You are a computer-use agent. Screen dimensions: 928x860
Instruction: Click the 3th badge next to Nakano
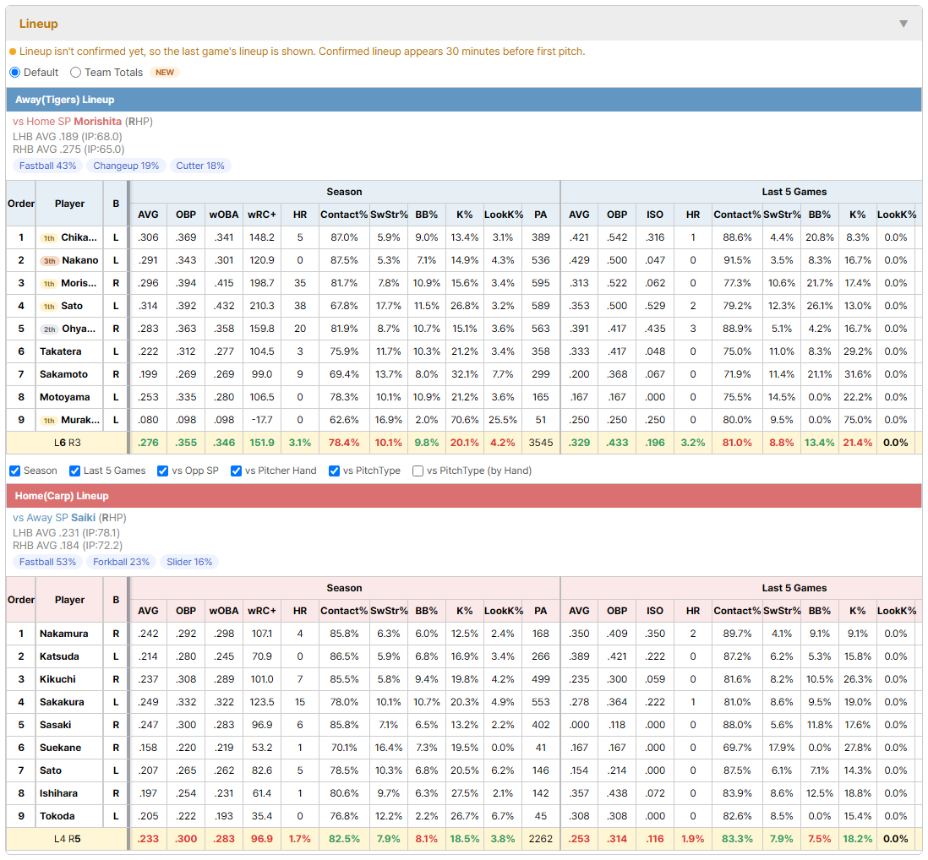tap(49, 261)
